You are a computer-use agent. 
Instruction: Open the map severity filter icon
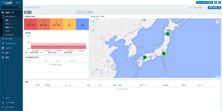click(x=218, y=21)
